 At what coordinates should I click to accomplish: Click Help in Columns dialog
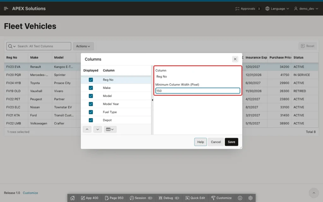tap(200, 142)
